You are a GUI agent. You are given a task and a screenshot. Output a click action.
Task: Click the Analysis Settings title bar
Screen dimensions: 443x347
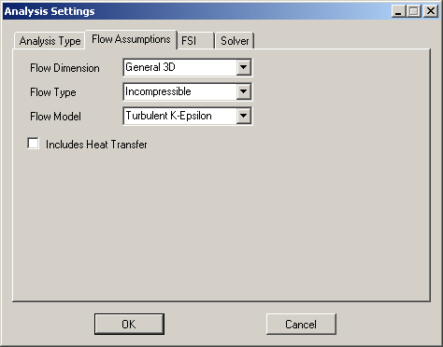tap(196, 11)
